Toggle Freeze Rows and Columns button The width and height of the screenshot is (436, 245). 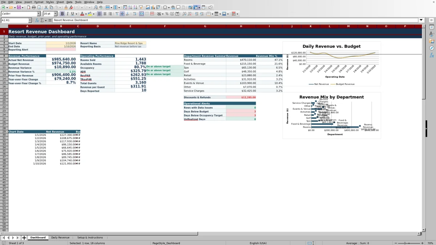tap(195, 7)
